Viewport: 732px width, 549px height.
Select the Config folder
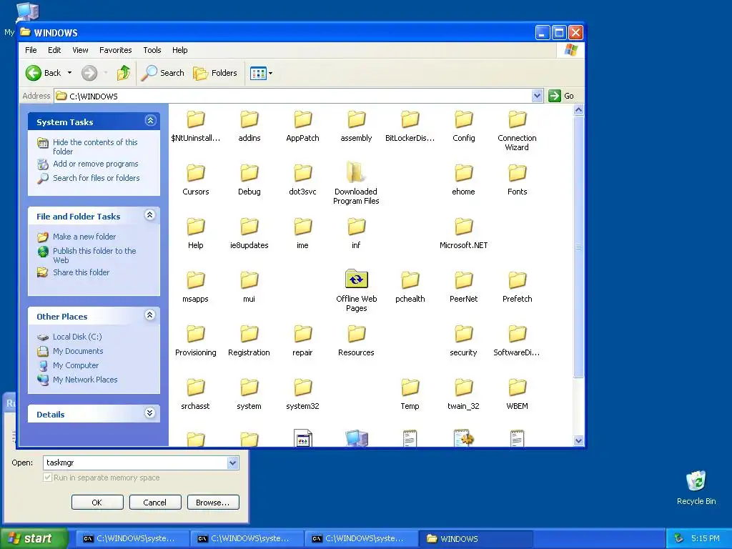pyautogui.click(x=463, y=125)
